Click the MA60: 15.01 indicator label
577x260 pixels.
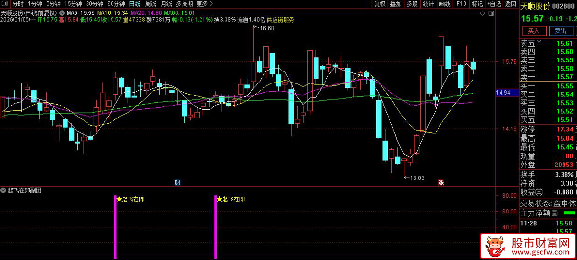[179, 12]
